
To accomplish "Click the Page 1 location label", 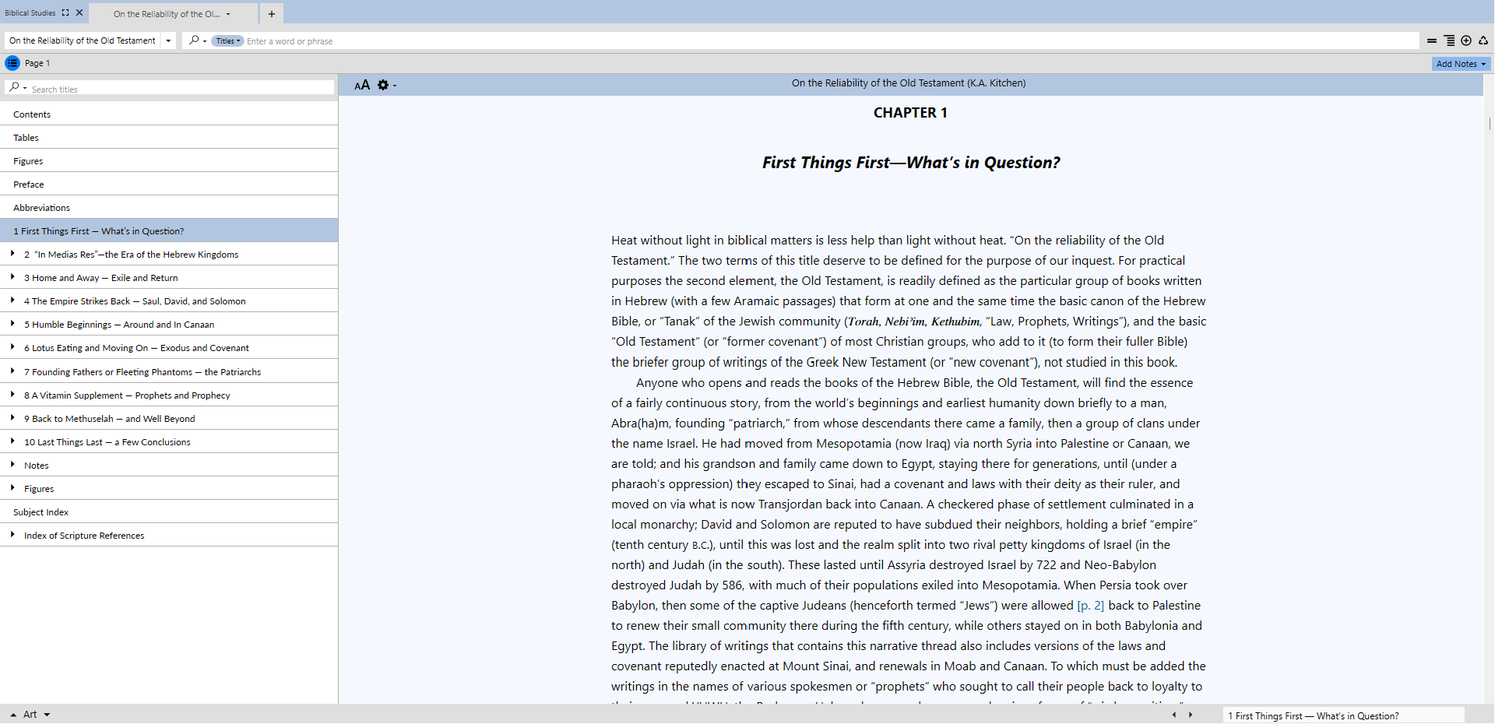I will click(37, 63).
